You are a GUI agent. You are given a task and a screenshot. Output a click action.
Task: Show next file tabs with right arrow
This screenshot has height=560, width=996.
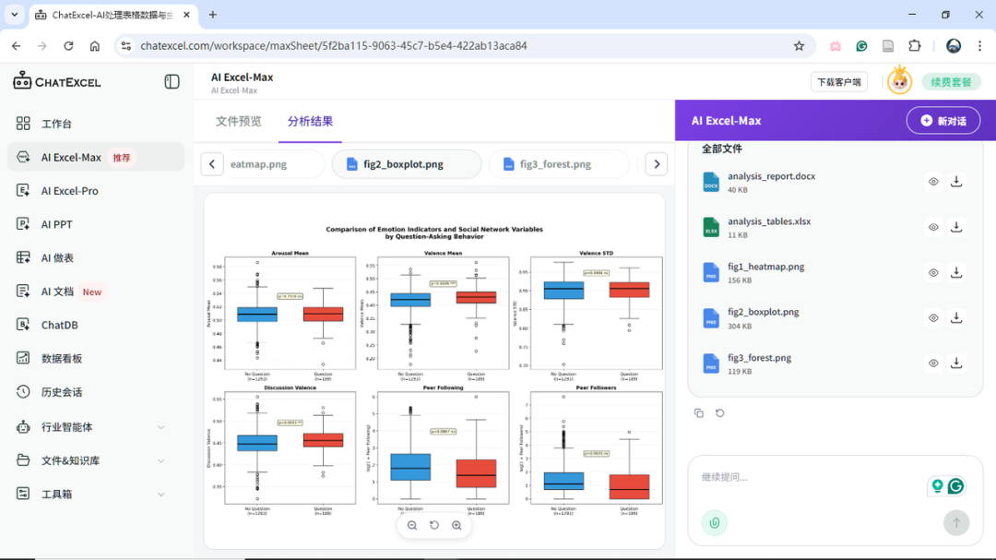[657, 164]
